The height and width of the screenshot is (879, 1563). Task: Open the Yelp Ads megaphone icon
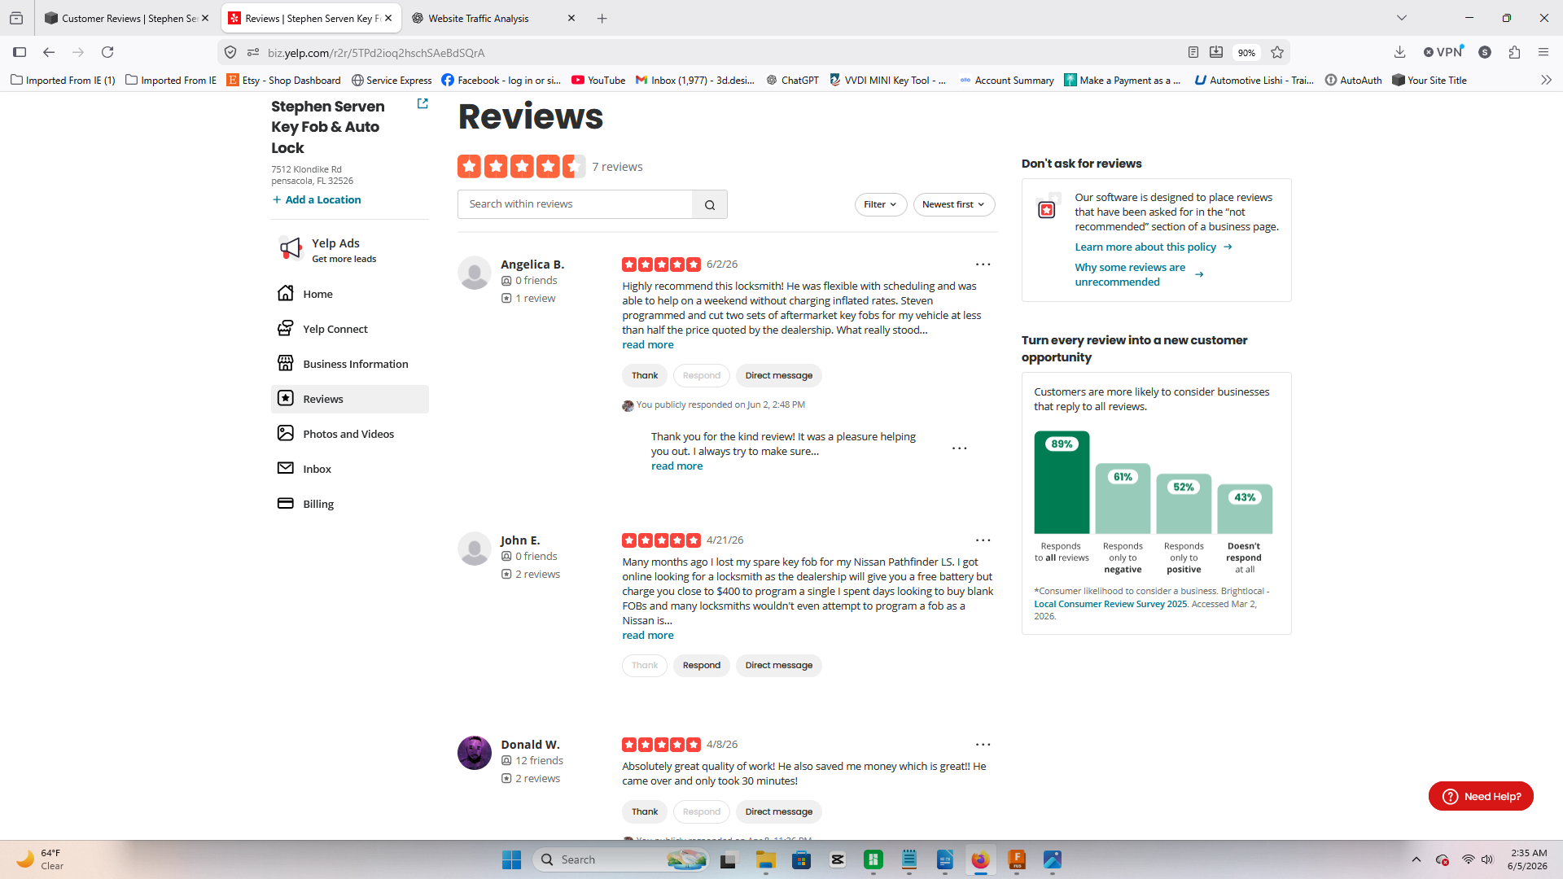point(290,248)
